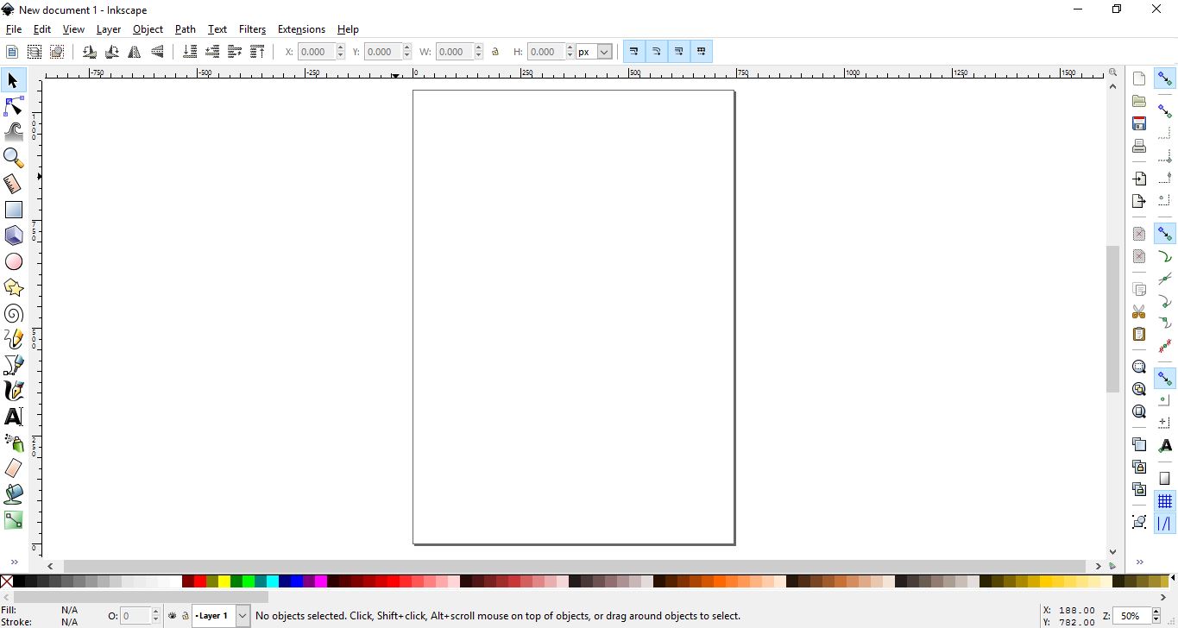1178x628 pixels.
Task: Select the Rectangle tool
Action: (x=14, y=209)
